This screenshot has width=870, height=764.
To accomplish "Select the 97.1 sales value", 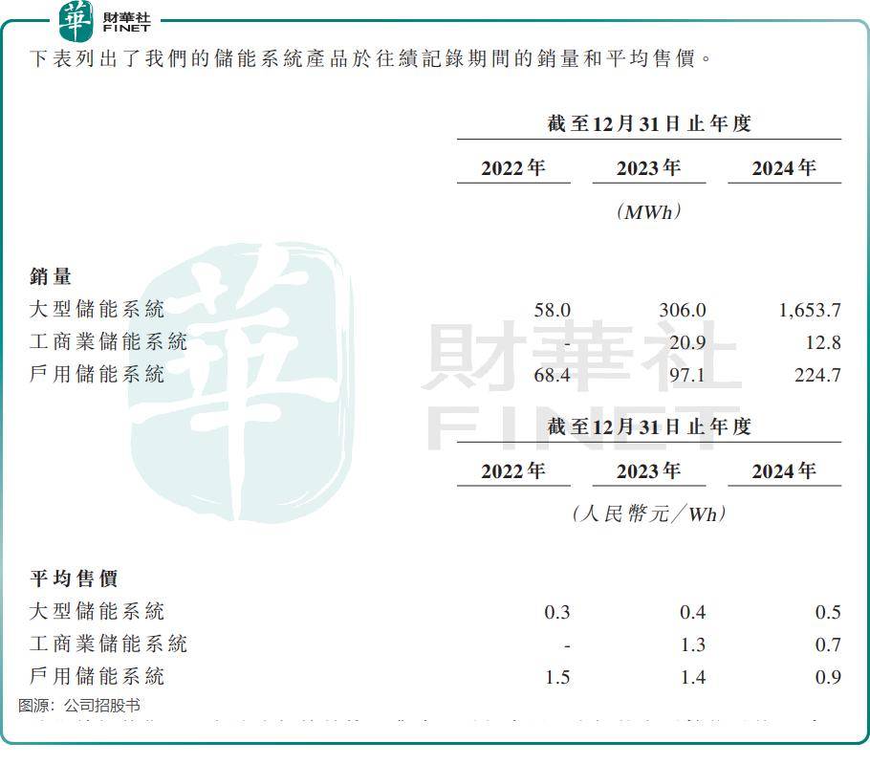I will (x=687, y=375).
